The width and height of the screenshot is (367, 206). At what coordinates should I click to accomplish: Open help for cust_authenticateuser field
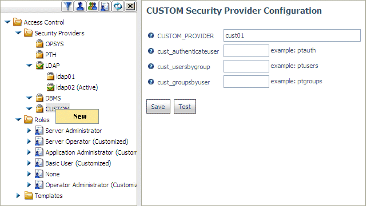point(151,51)
